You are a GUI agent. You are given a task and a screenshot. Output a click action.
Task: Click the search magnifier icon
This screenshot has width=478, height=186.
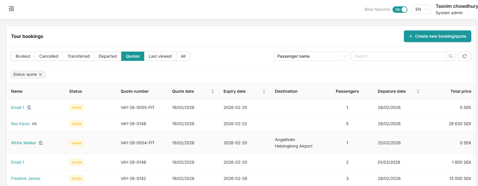[451, 56]
